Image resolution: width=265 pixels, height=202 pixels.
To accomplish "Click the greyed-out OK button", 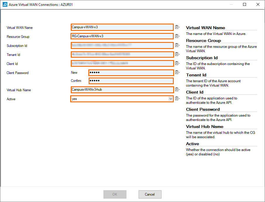I will (115, 194).
